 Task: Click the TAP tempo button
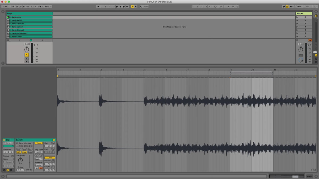point(12,7)
